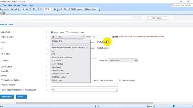Click the Choose File input field
Image resolution: width=193 pixels, height=108 pixels.
pyautogui.click(x=97, y=37)
